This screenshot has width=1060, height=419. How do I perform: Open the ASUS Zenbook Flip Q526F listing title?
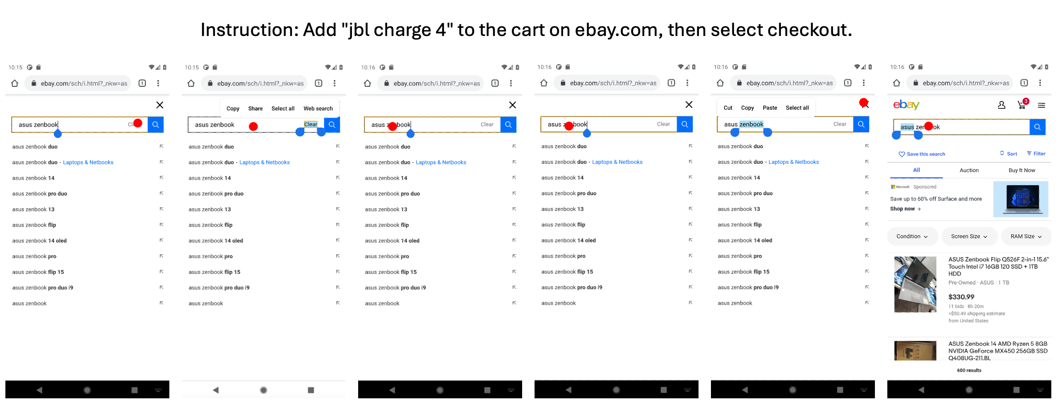(998, 266)
